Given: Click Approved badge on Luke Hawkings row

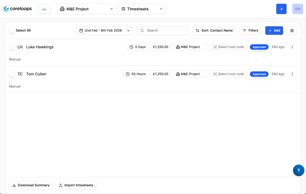Looking at the screenshot, I should coord(259,47).
